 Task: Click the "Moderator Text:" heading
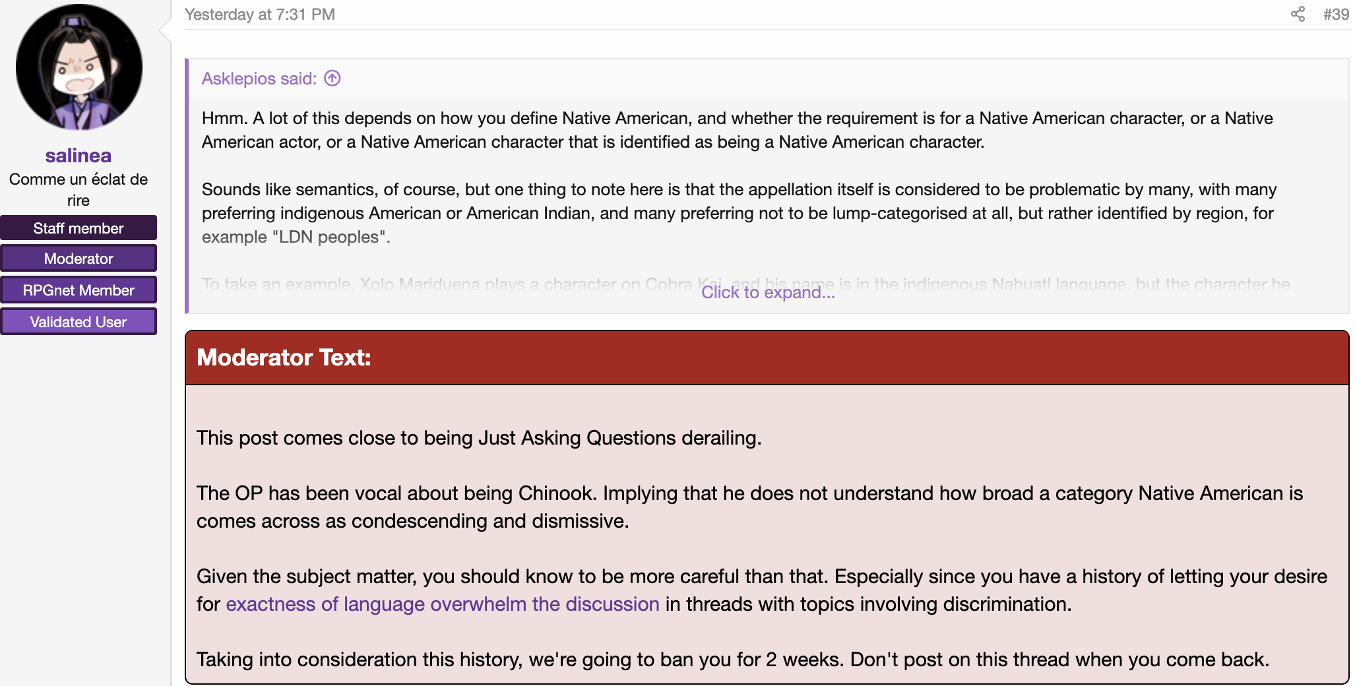(x=284, y=358)
